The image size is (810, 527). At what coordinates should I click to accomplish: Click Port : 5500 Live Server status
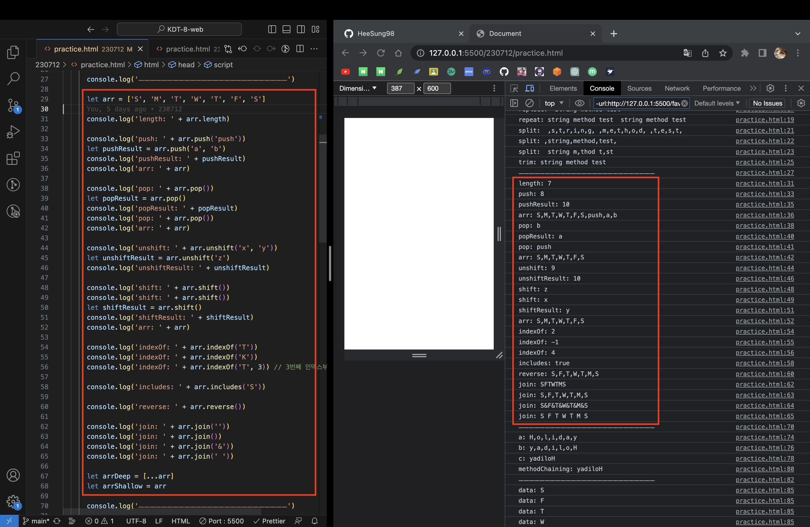click(222, 521)
